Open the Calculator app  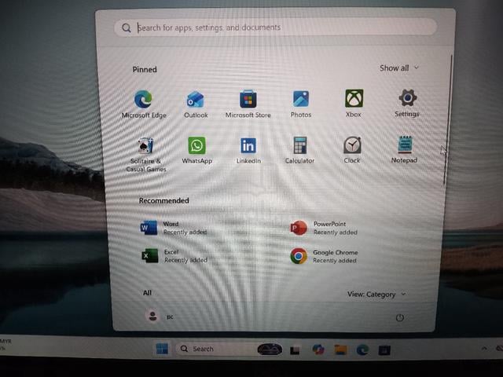coord(299,150)
